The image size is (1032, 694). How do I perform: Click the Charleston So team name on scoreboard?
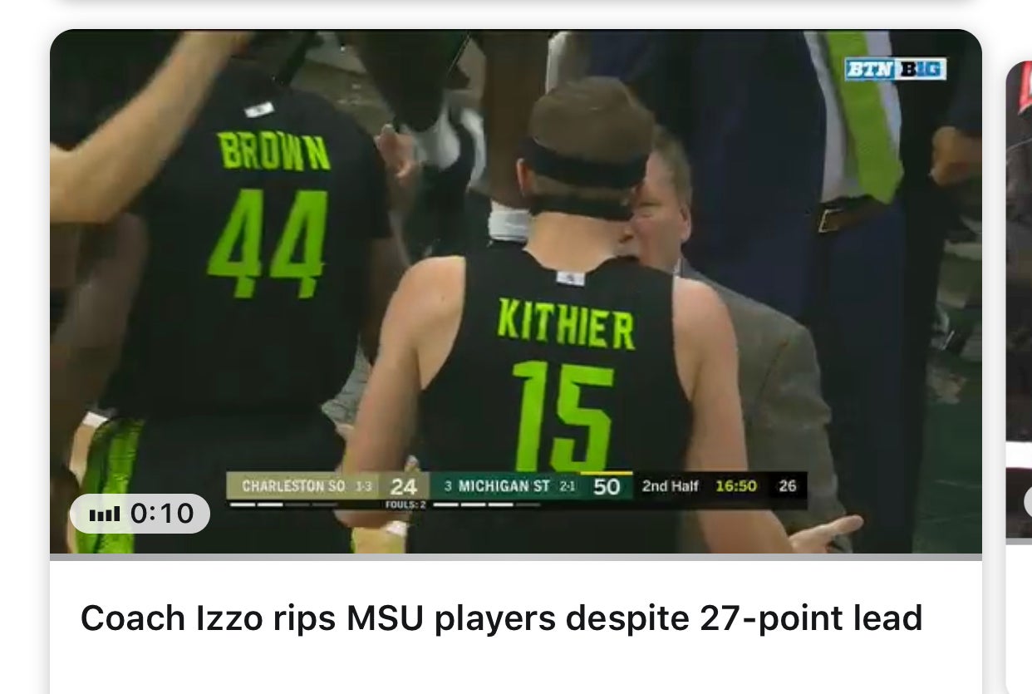point(292,485)
